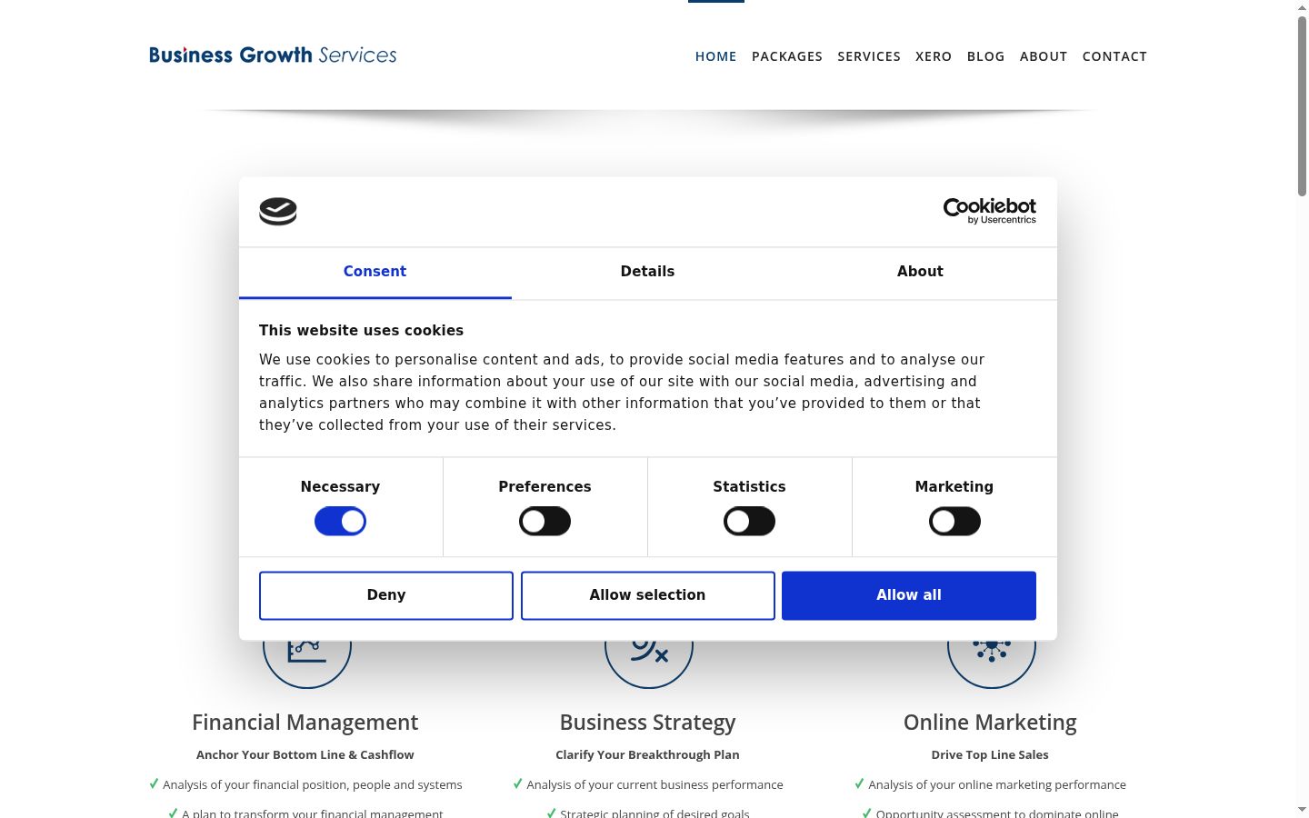Image resolution: width=1309 pixels, height=818 pixels.
Task: Click the Business Growth Services logo
Action: pos(273,55)
